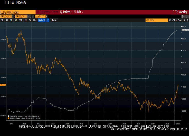Expand the Actions menu
Image resolution: width=189 pixels, height=136 pixels.
[x=66, y=12]
